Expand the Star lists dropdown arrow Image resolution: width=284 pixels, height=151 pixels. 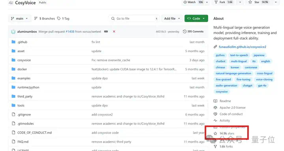[x=276, y=2]
